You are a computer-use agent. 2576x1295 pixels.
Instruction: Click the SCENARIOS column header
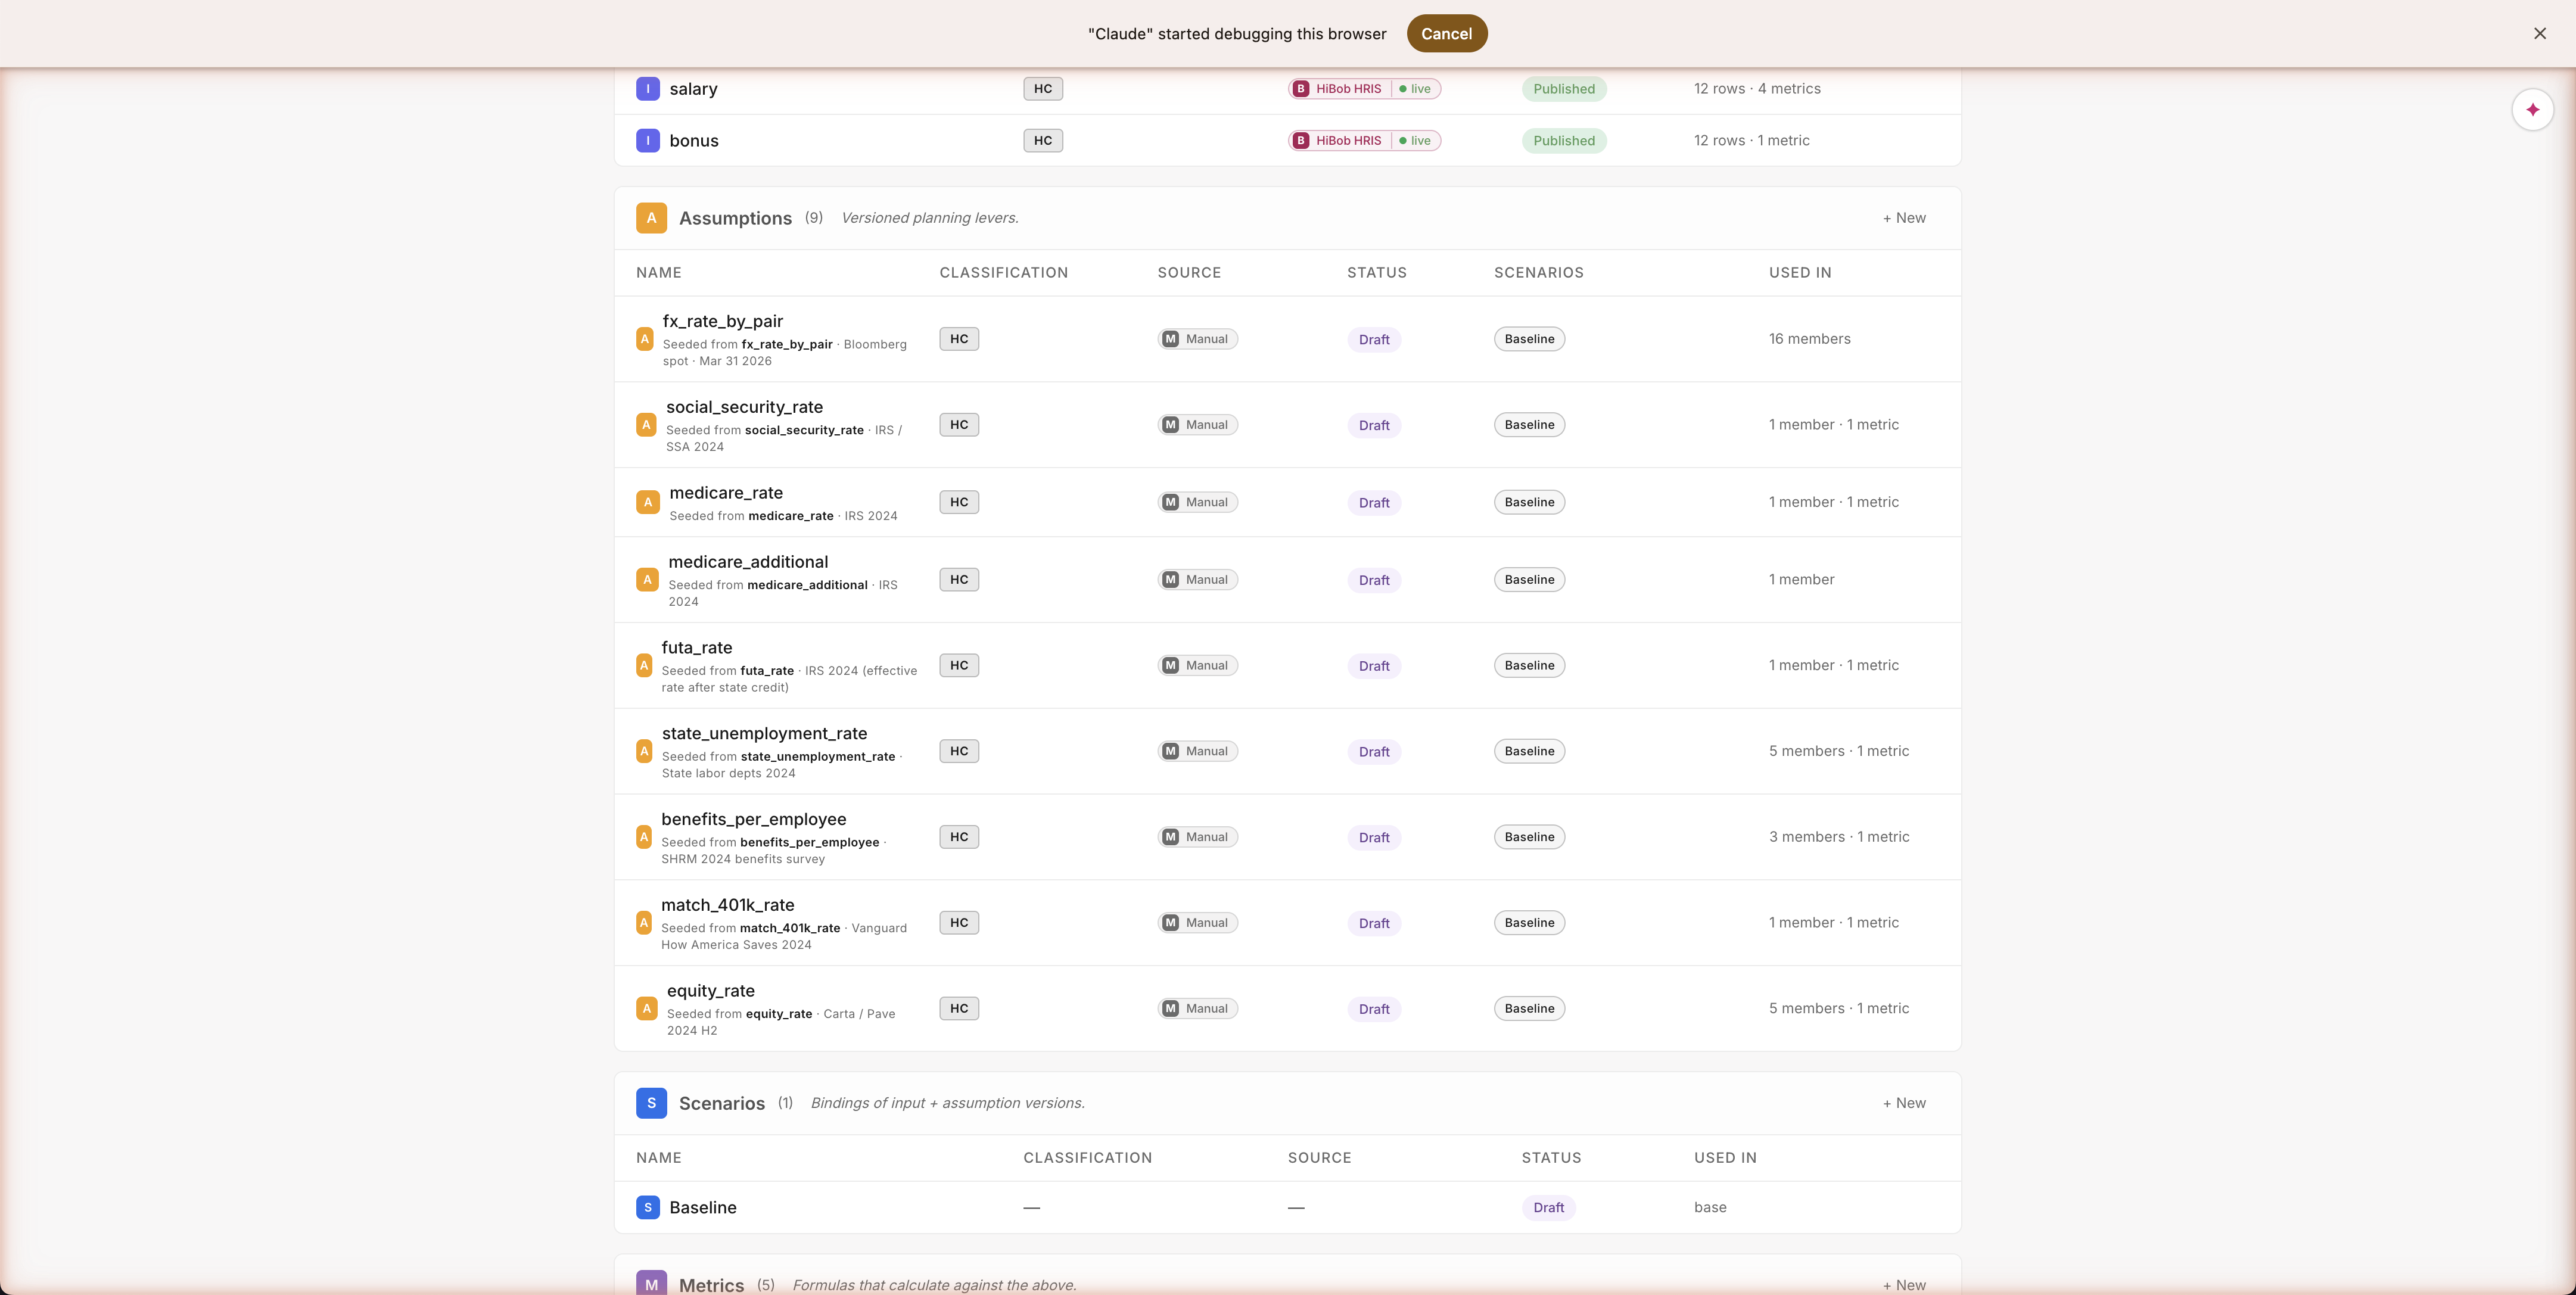tap(1538, 273)
